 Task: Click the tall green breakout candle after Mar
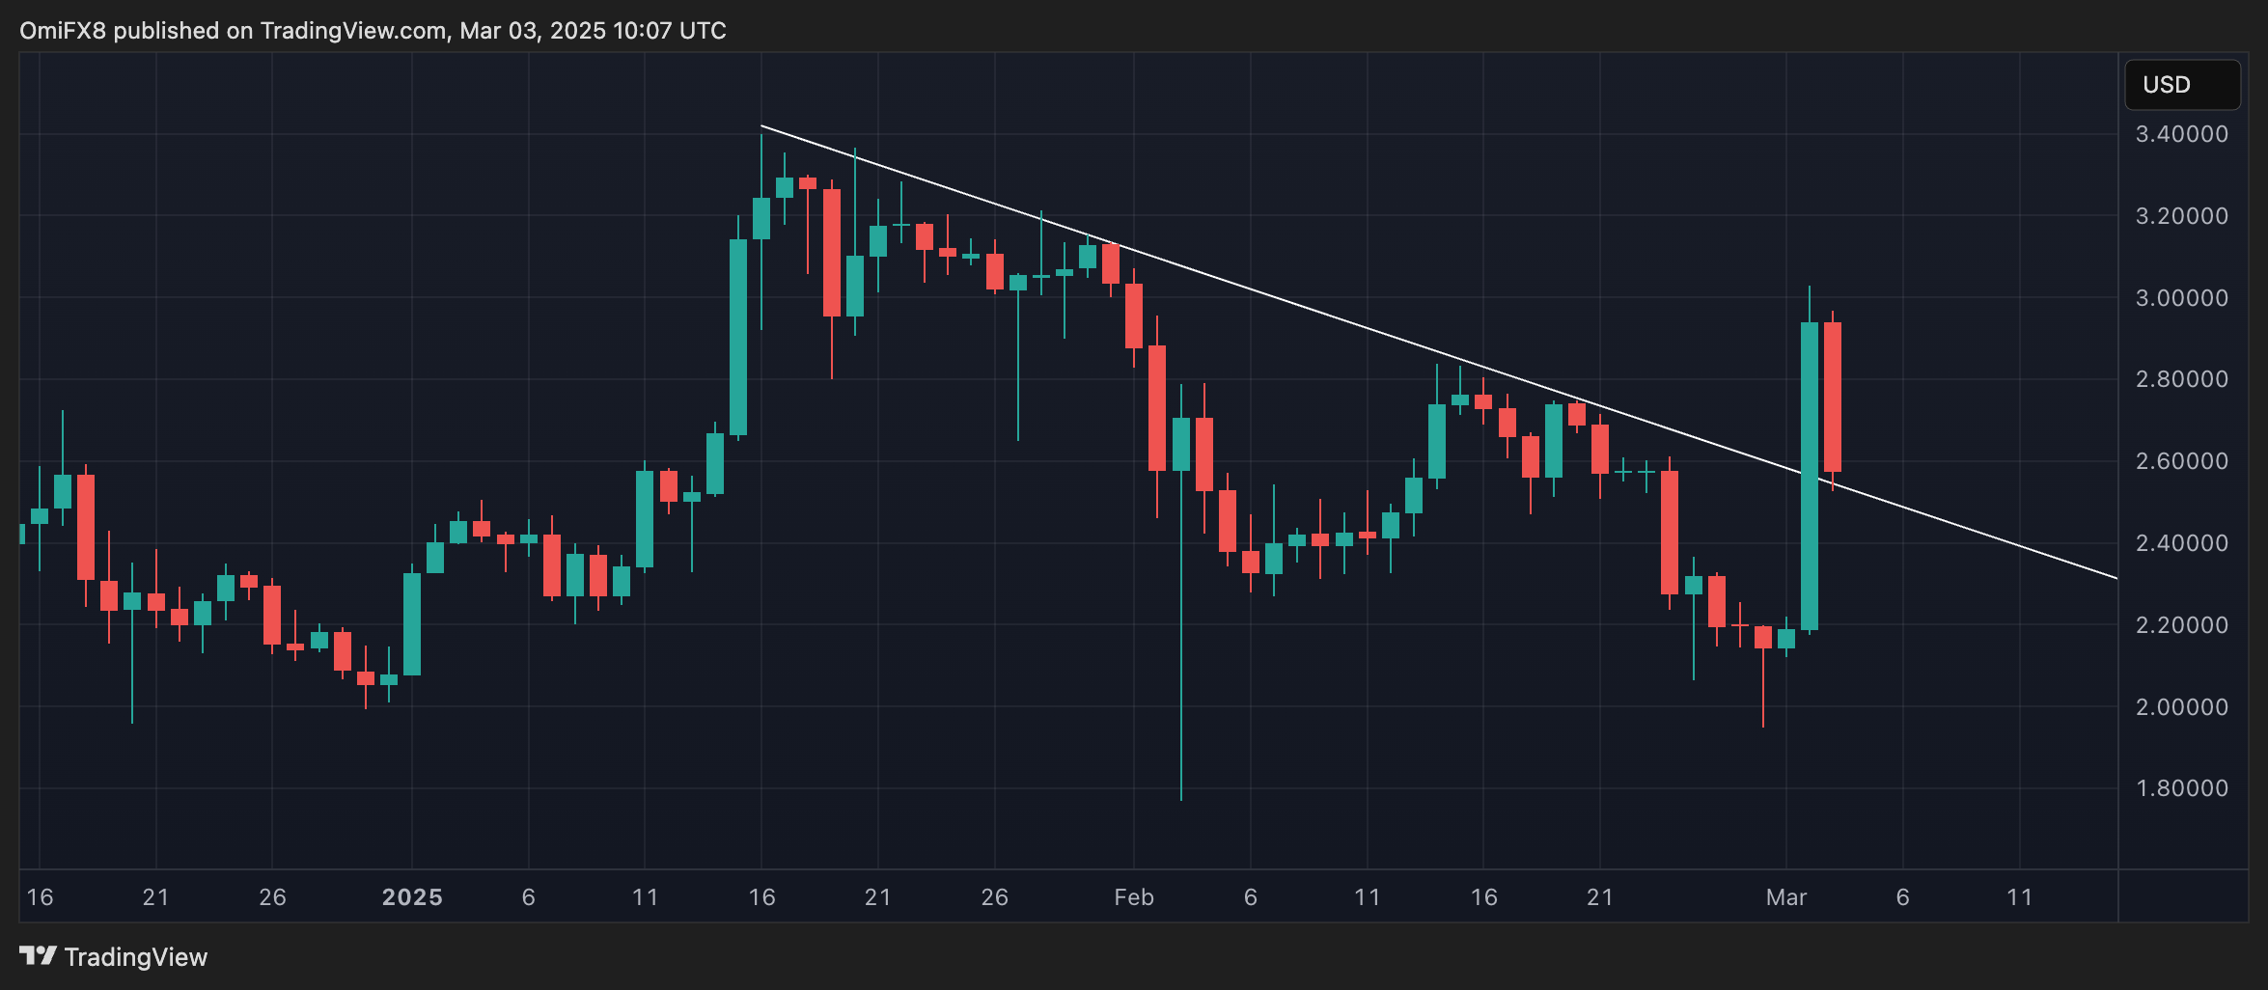1810,473
